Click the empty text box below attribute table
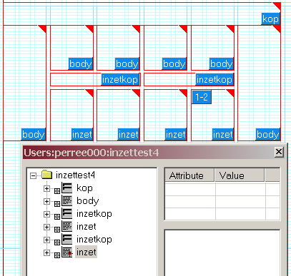This screenshot has width=291, height=276. (222, 253)
